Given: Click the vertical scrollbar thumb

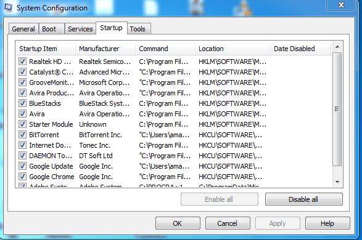Looking at the screenshot, I should (337, 109).
